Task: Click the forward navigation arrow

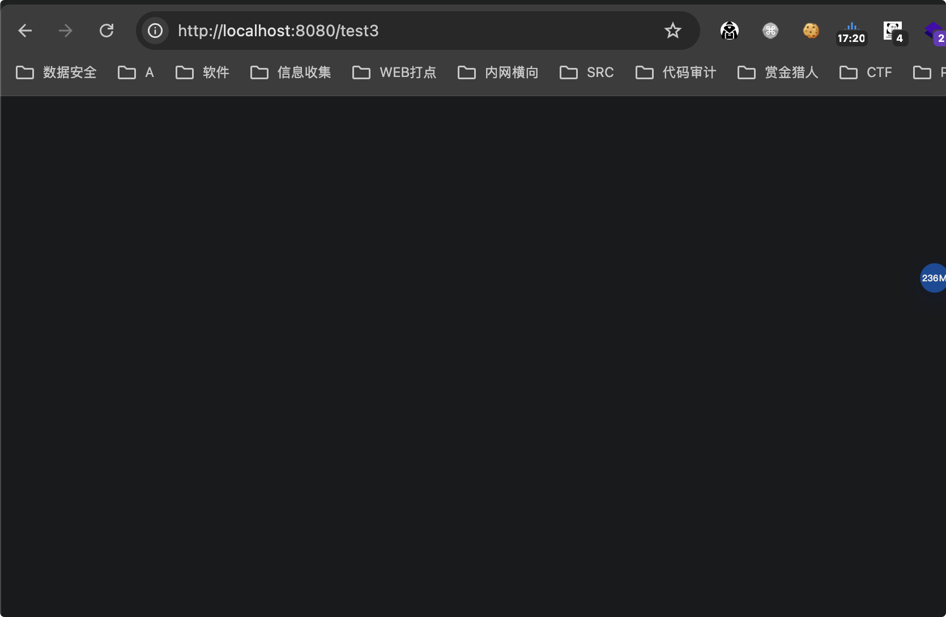Action: click(66, 31)
